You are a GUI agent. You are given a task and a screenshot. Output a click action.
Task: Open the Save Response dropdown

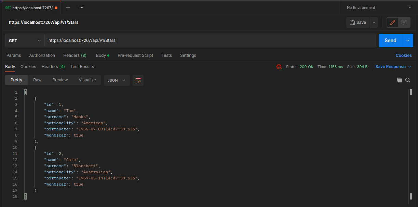click(393, 67)
